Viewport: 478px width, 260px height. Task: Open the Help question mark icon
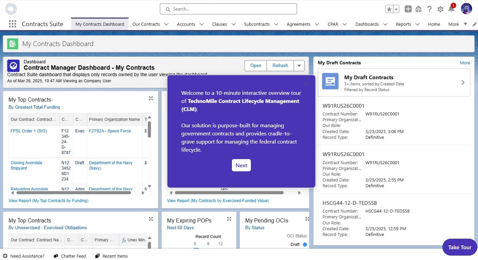[x=430, y=9]
